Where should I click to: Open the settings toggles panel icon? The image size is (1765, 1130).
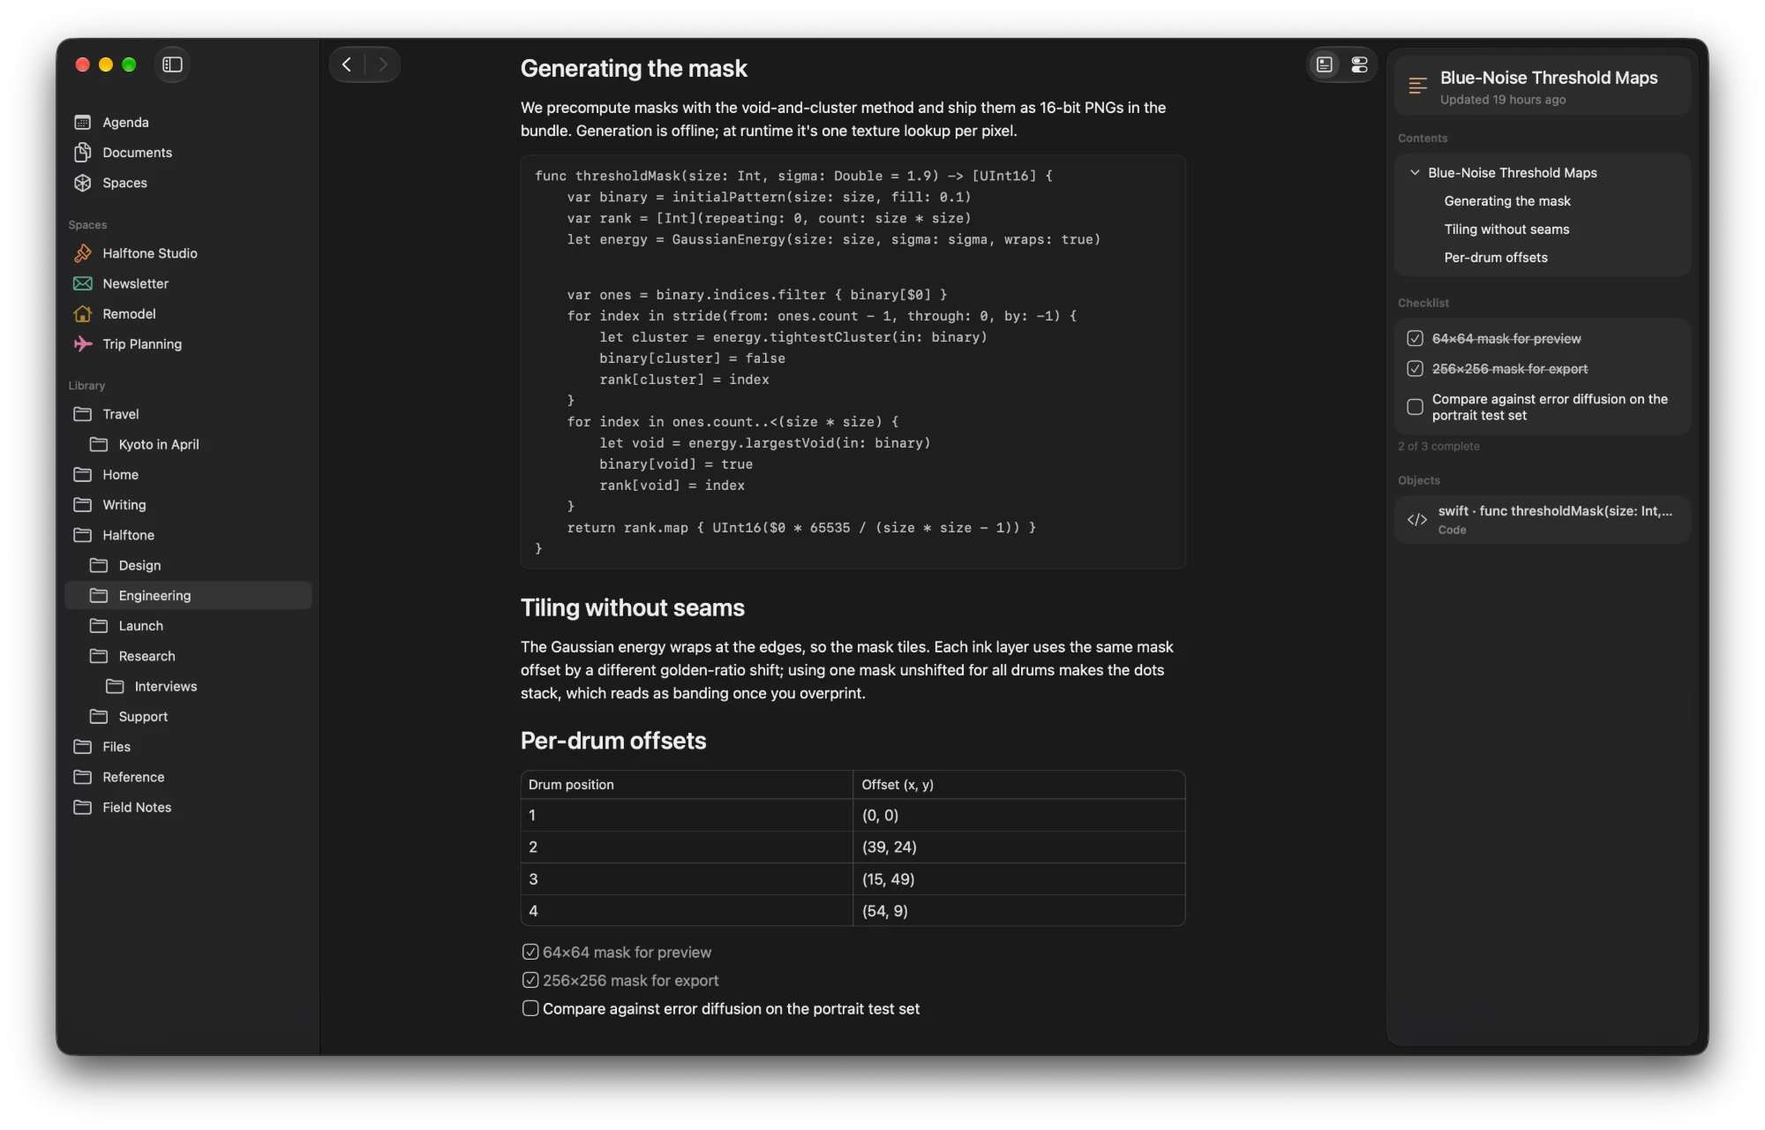point(1359,64)
